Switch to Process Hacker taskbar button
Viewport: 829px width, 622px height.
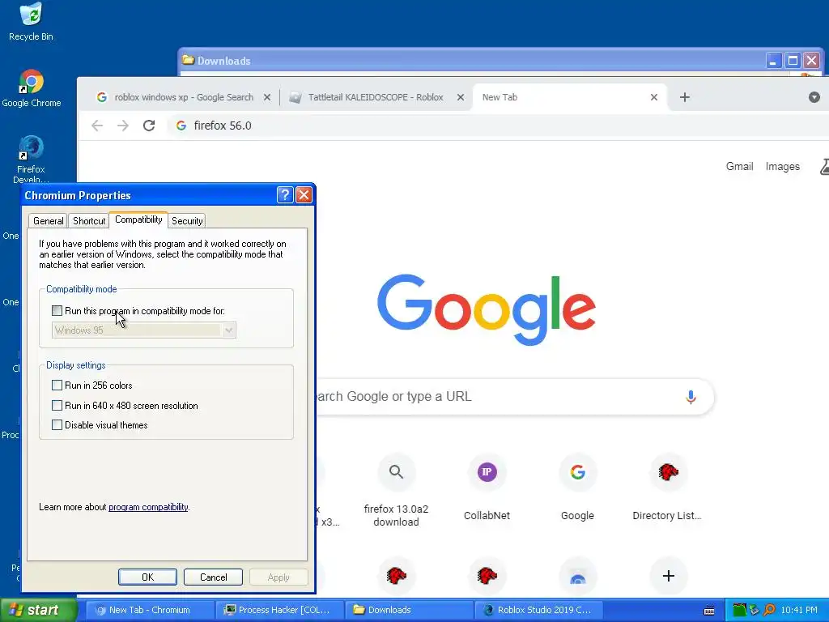click(x=279, y=610)
